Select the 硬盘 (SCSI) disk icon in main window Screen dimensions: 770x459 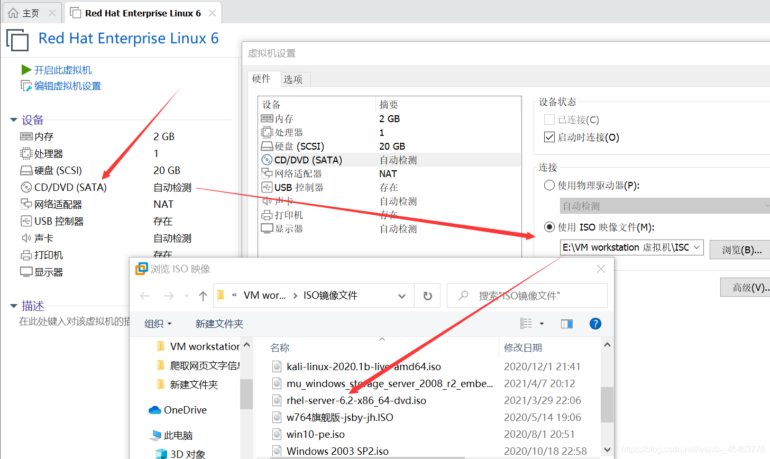click(26, 170)
